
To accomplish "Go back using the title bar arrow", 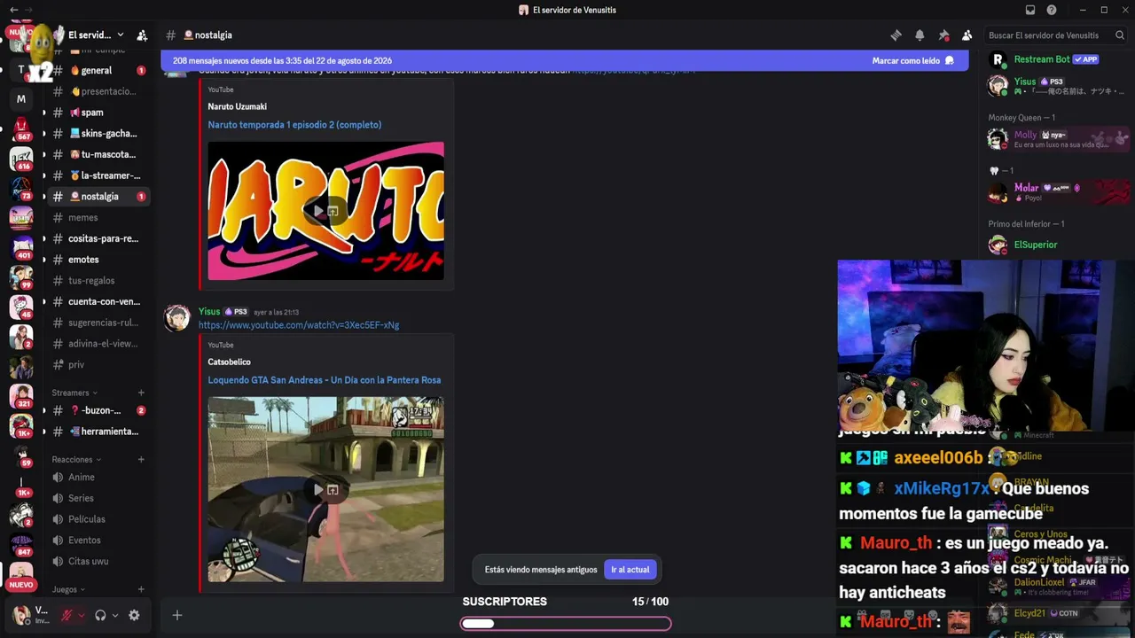I will pos(13,10).
